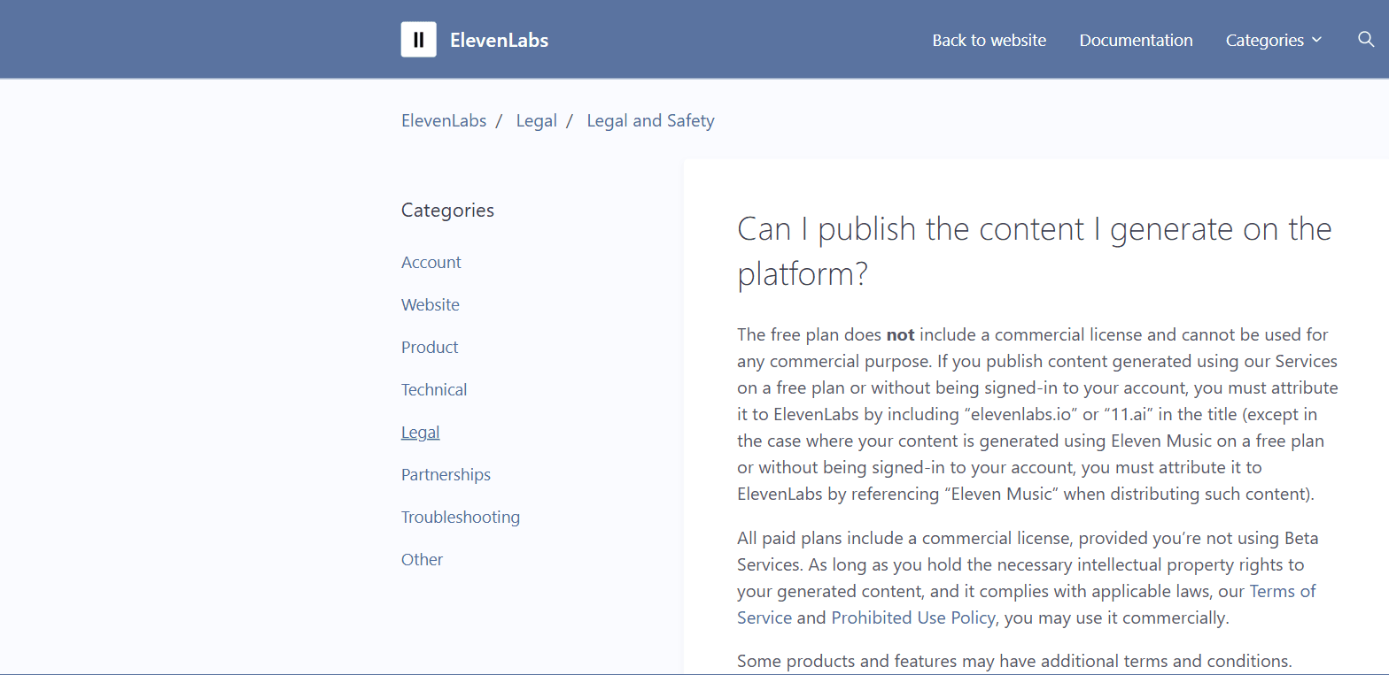Choose the Product category

430,348
